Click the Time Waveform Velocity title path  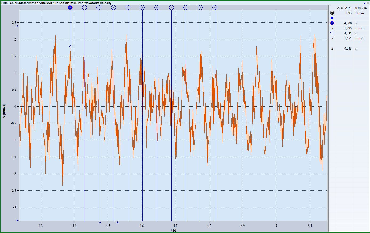point(56,3)
